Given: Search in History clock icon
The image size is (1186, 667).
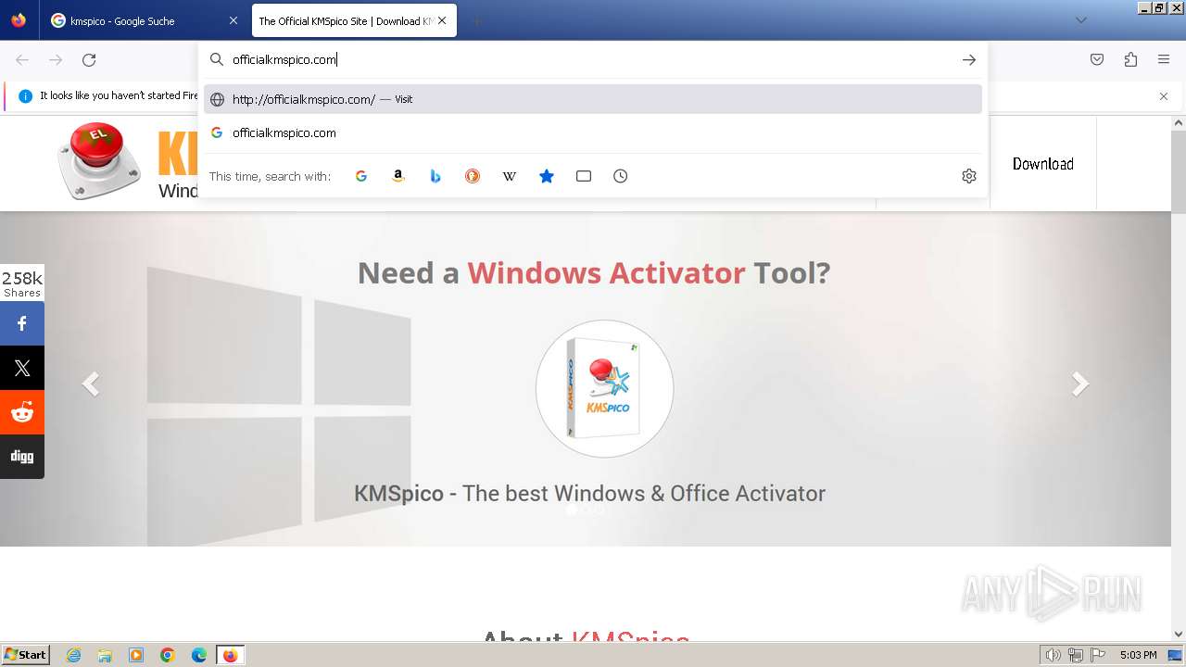Looking at the screenshot, I should 621,176.
